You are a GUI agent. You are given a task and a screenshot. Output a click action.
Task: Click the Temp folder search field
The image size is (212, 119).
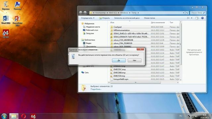coord(198,13)
